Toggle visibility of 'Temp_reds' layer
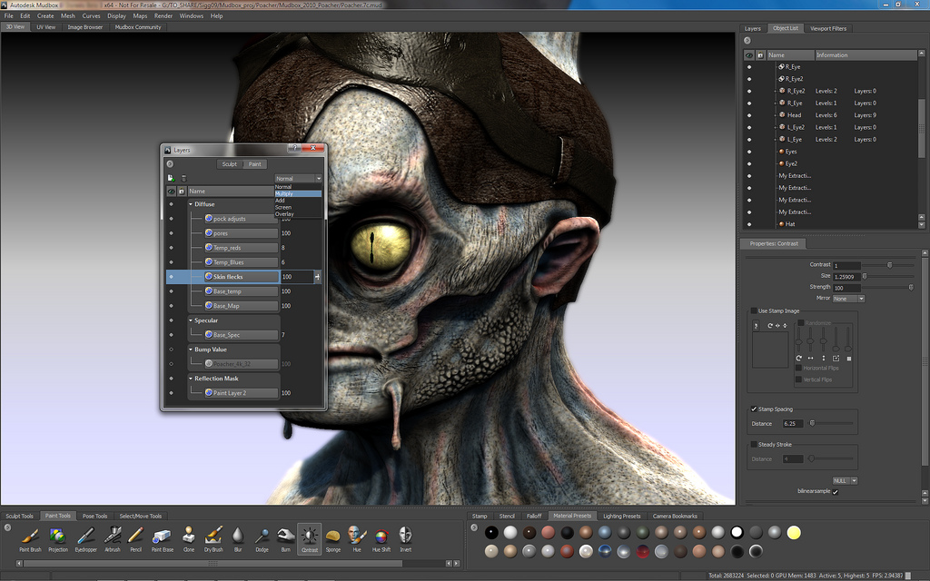Image resolution: width=930 pixels, height=581 pixels. pyautogui.click(x=172, y=248)
